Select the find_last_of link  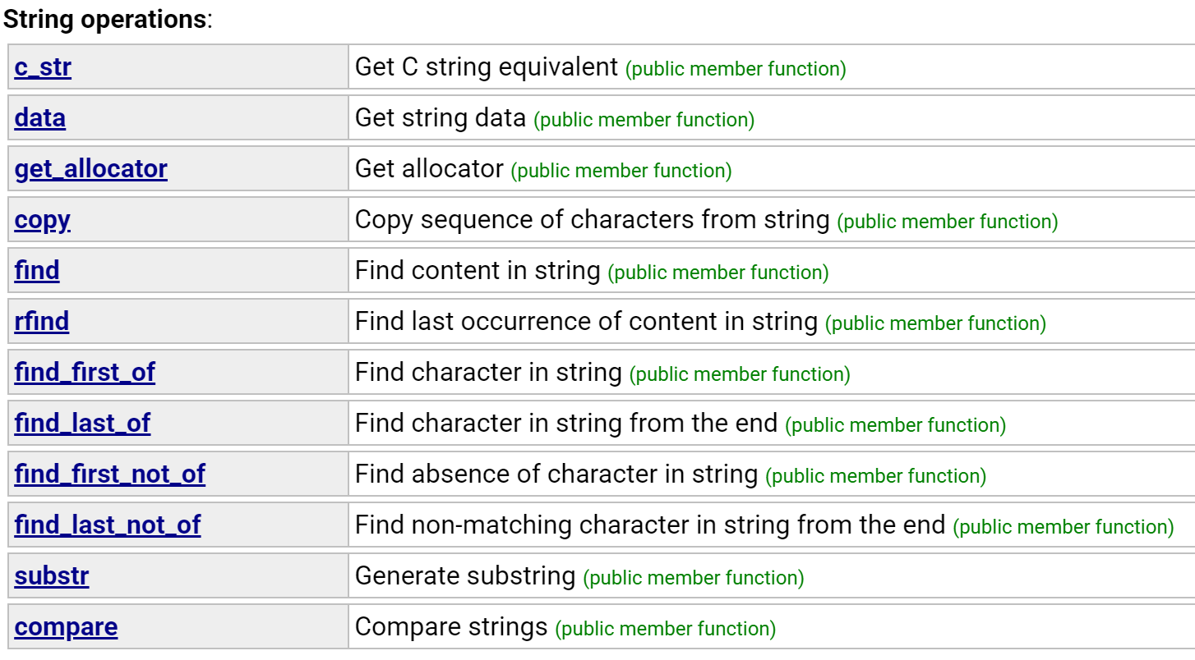[82, 424]
